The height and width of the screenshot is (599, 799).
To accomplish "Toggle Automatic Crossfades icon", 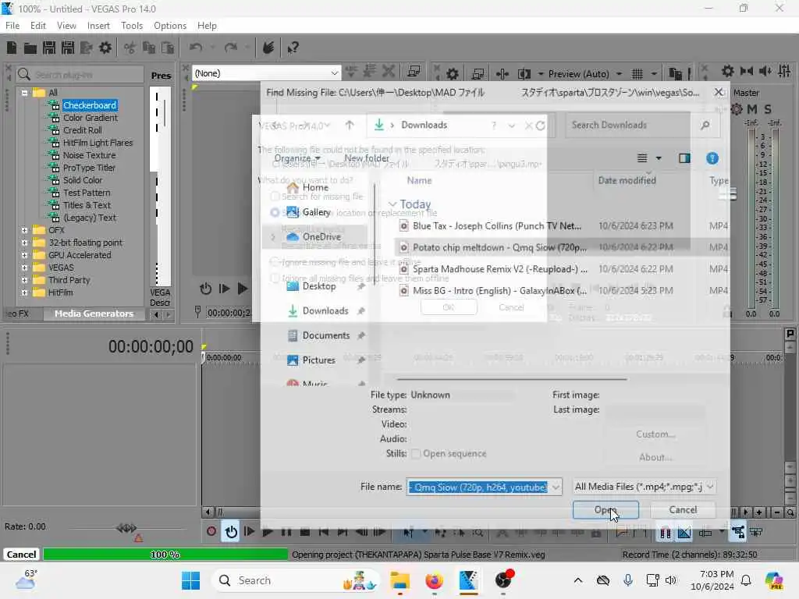I will [x=684, y=532].
